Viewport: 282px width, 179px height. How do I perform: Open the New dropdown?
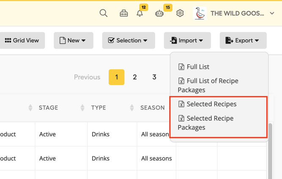pos(74,41)
